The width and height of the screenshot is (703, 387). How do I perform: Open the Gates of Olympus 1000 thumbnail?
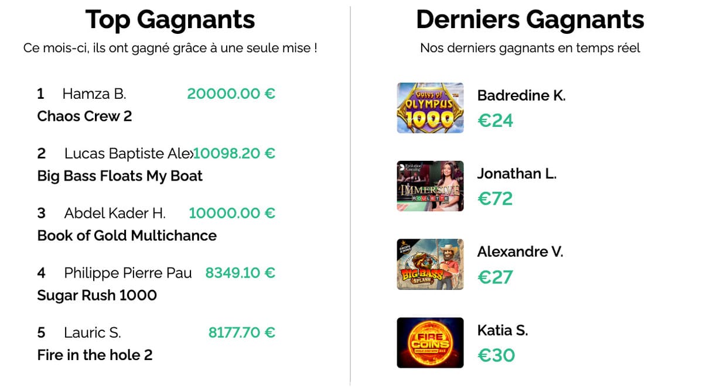point(430,108)
